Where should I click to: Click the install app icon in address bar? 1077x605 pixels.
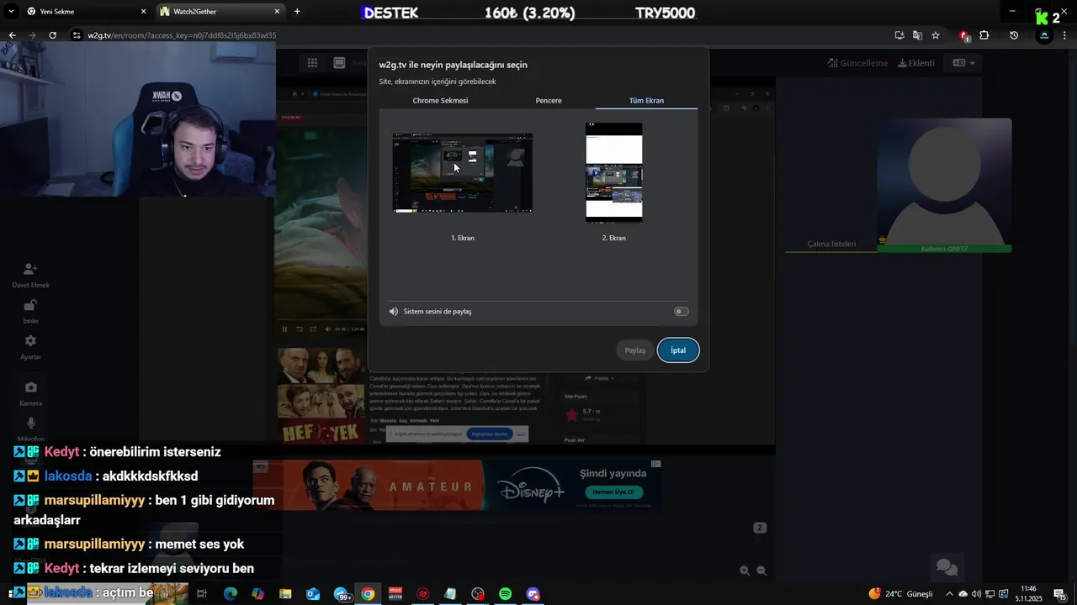[x=899, y=35]
